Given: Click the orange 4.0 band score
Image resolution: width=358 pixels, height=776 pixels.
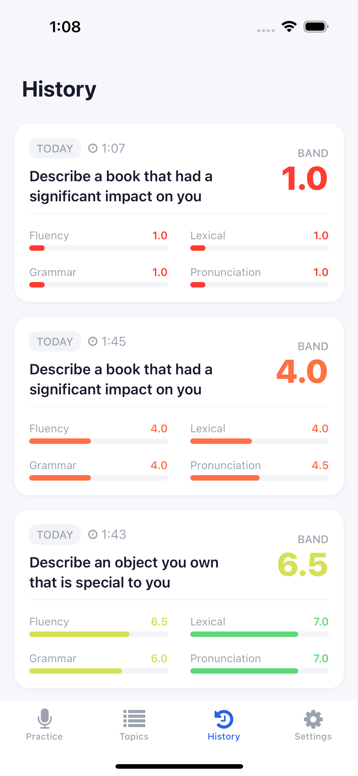Looking at the screenshot, I should pyautogui.click(x=302, y=373).
